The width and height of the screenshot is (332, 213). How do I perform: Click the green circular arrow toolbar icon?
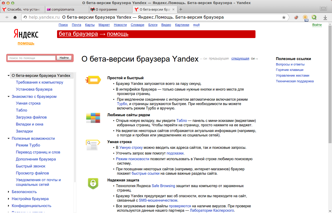pyautogui.click(x=314, y=17)
